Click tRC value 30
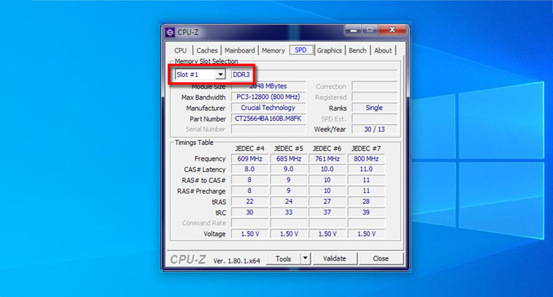Image resolution: width=553 pixels, height=297 pixels. click(250, 213)
